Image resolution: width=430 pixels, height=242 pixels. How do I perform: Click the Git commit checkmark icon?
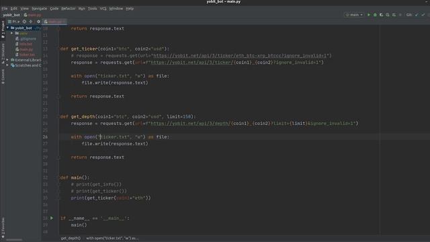click(x=423, y=15)
